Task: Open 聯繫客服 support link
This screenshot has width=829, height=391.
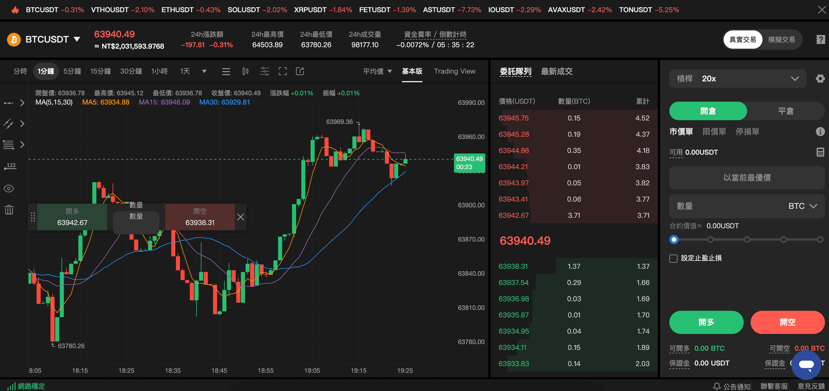Action: 774,386
